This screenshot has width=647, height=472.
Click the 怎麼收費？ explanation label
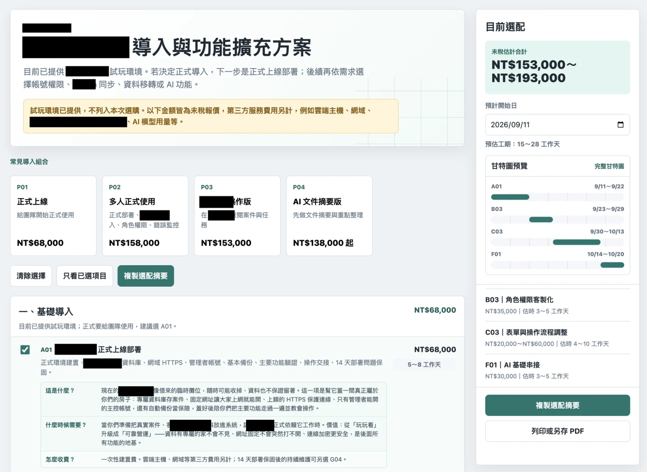tap(60, 459)
